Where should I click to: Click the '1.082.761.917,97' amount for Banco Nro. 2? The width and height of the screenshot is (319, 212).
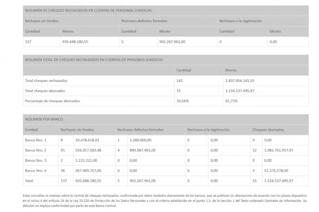click(x=279, y=150)
